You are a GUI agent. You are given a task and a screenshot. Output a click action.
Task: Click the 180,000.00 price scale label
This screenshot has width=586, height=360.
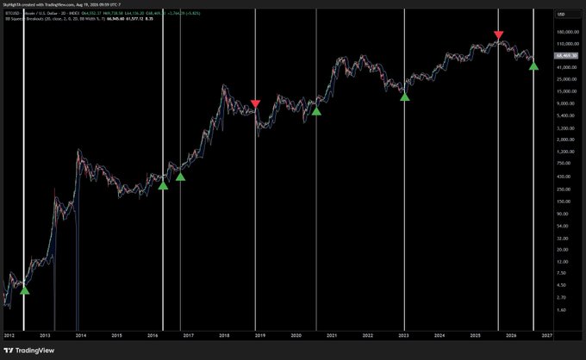pos(568,32)
